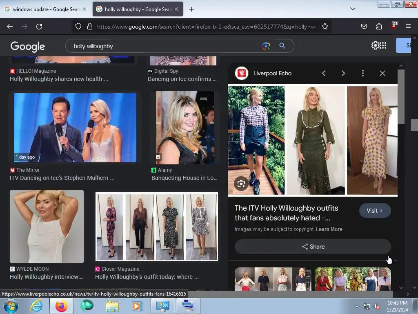Image resolution: width=418 pixels, height=314 pixels.
Task: Expand the list all tabs chevron
Action: click(x=352, y=9)
